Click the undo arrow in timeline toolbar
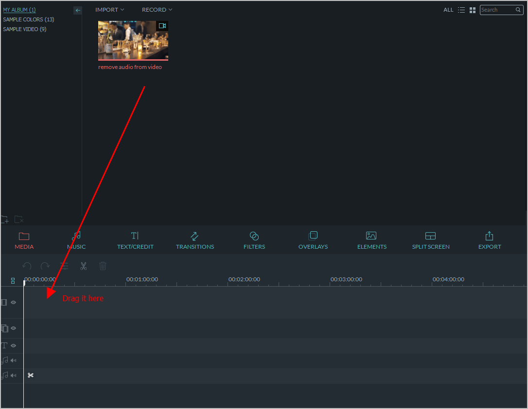Image resolution: width=528 pixels, height=409 pixels. click(27, 266)
